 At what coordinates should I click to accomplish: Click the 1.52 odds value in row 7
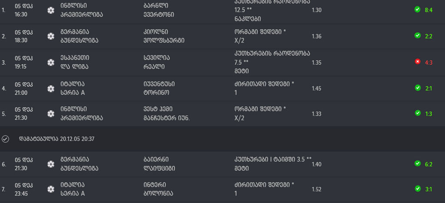316,189
